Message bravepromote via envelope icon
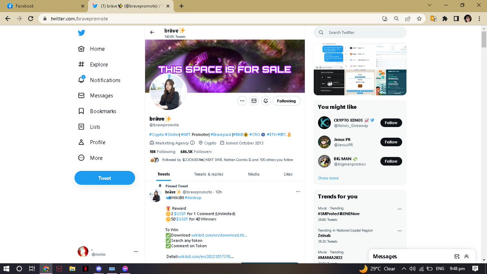Viewport: 487px width, 274px height. [254, 101]
